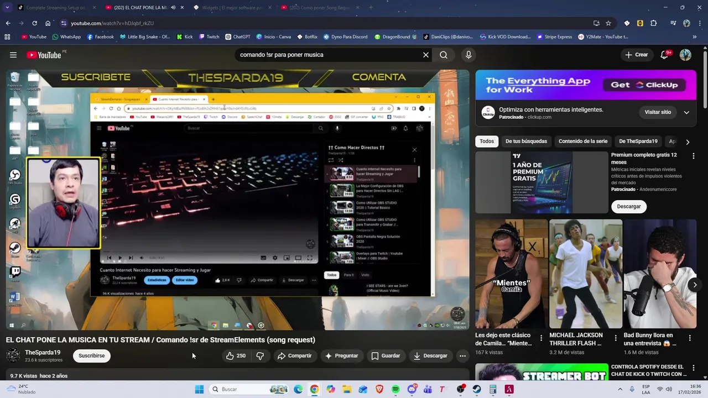This screenshot has width=708, height=398.
Task: Open OBS Studio from taskbar
Action: click(460, 389)
